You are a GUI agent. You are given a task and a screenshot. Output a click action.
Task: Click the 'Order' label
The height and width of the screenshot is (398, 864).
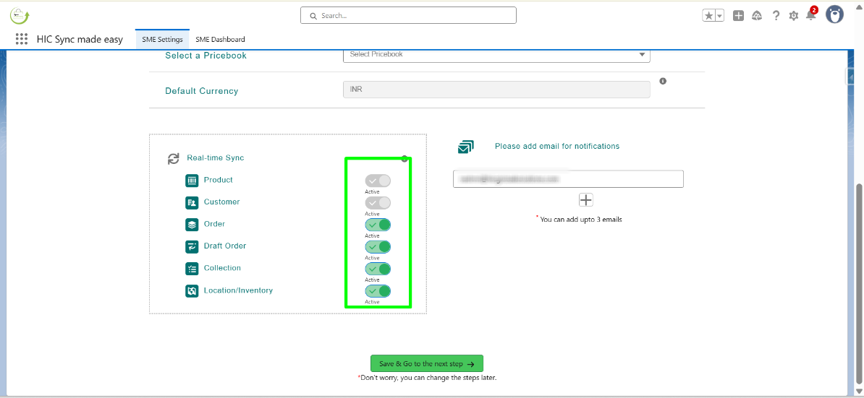(x=214, y=225)
